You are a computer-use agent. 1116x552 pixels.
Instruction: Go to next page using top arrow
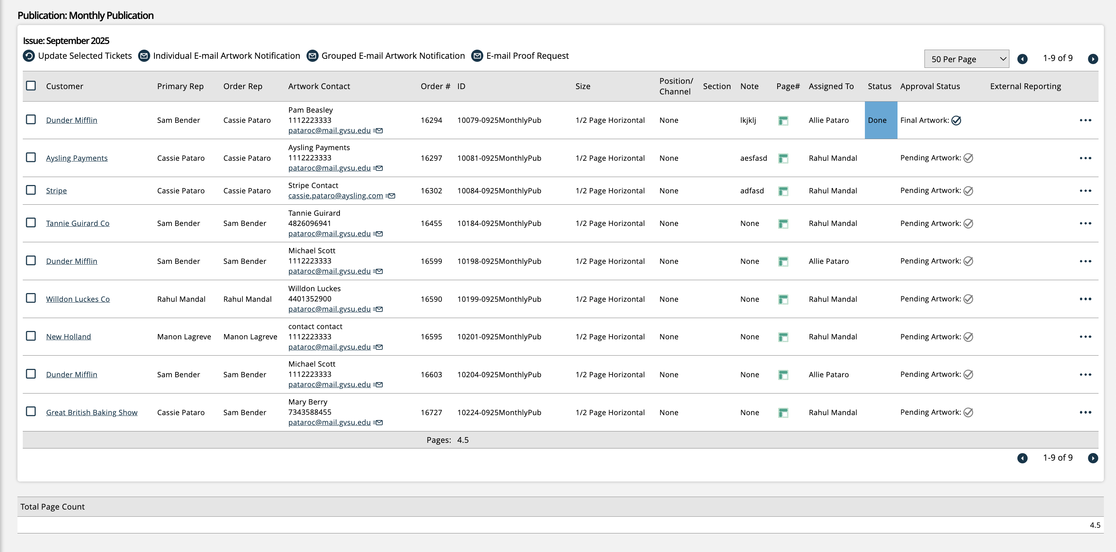coord(1092,59)
